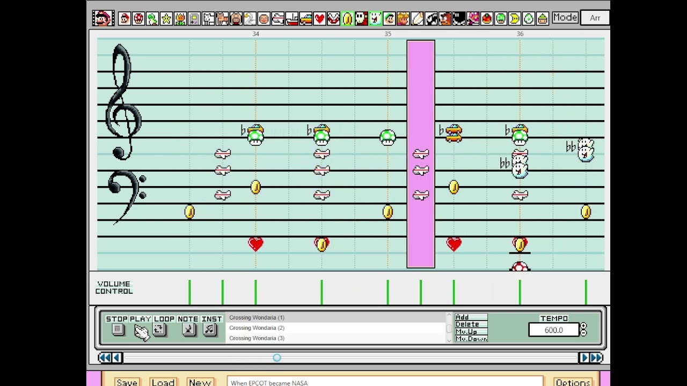Select the red heart instrument
This screenshot has width=687, height=386.
click(x=320, y=19)
